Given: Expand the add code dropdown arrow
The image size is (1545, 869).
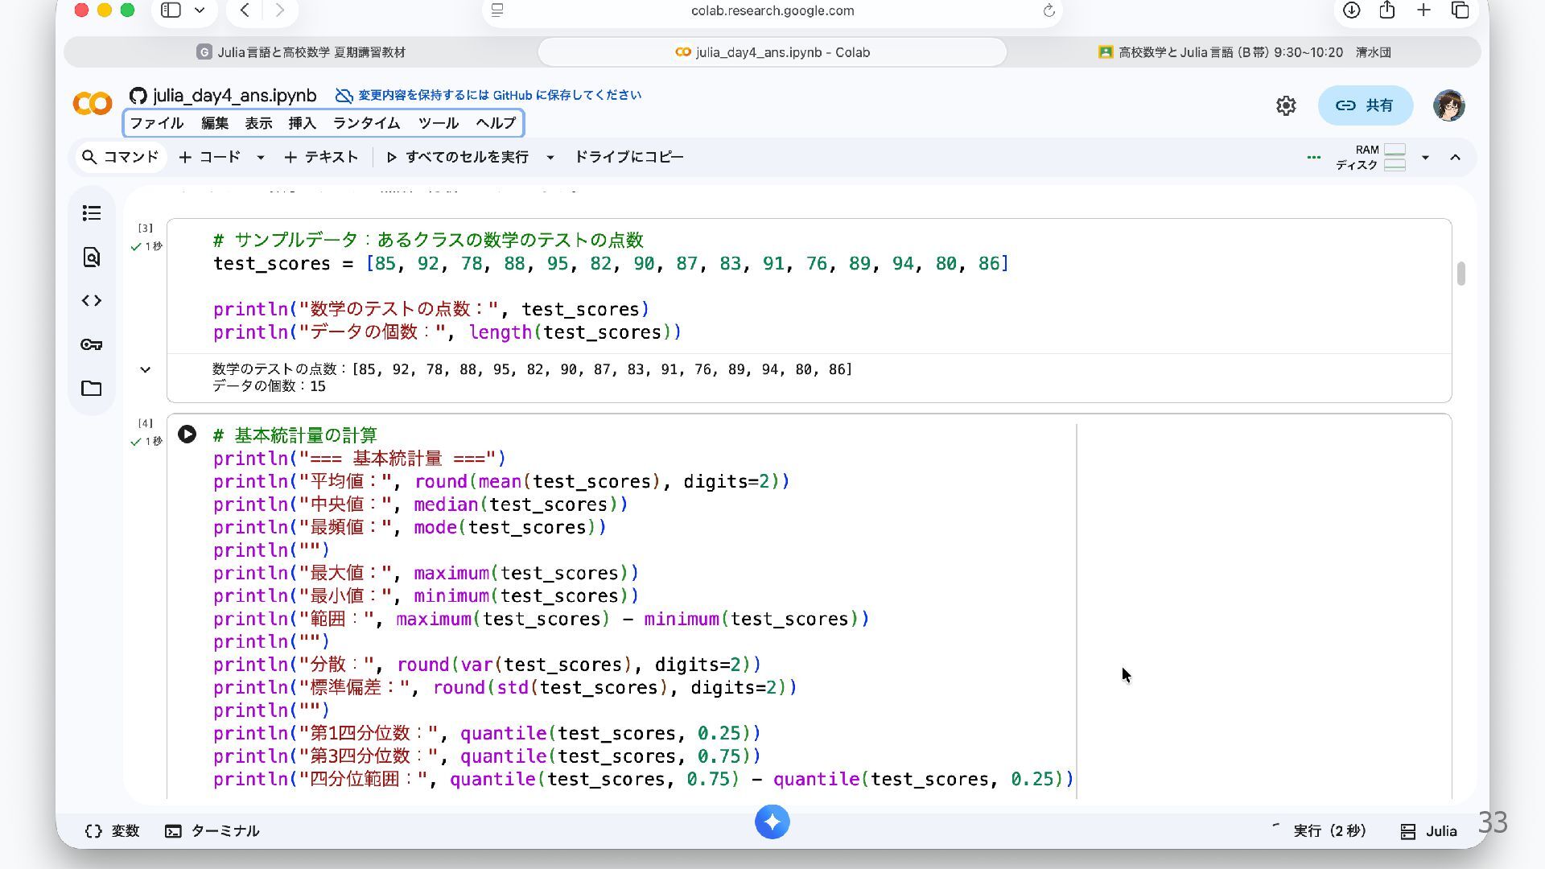Looking at the screenshot, I should coord(260,158).
